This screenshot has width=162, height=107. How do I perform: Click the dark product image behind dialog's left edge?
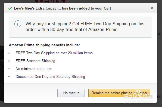click(2, 72)
